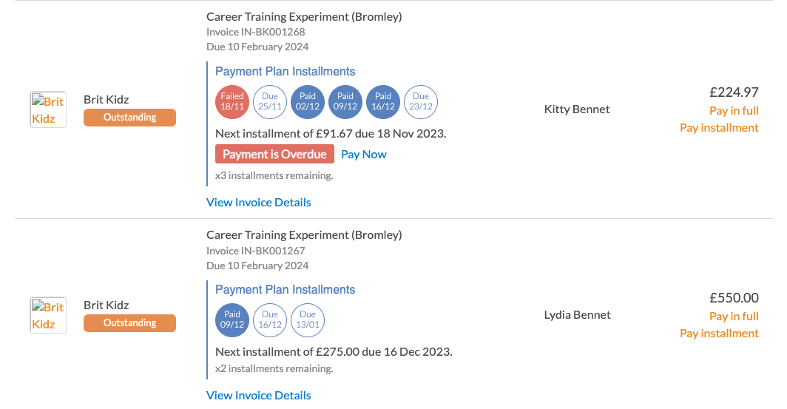Select the Due 25/11 installment circle

point(270,102)
